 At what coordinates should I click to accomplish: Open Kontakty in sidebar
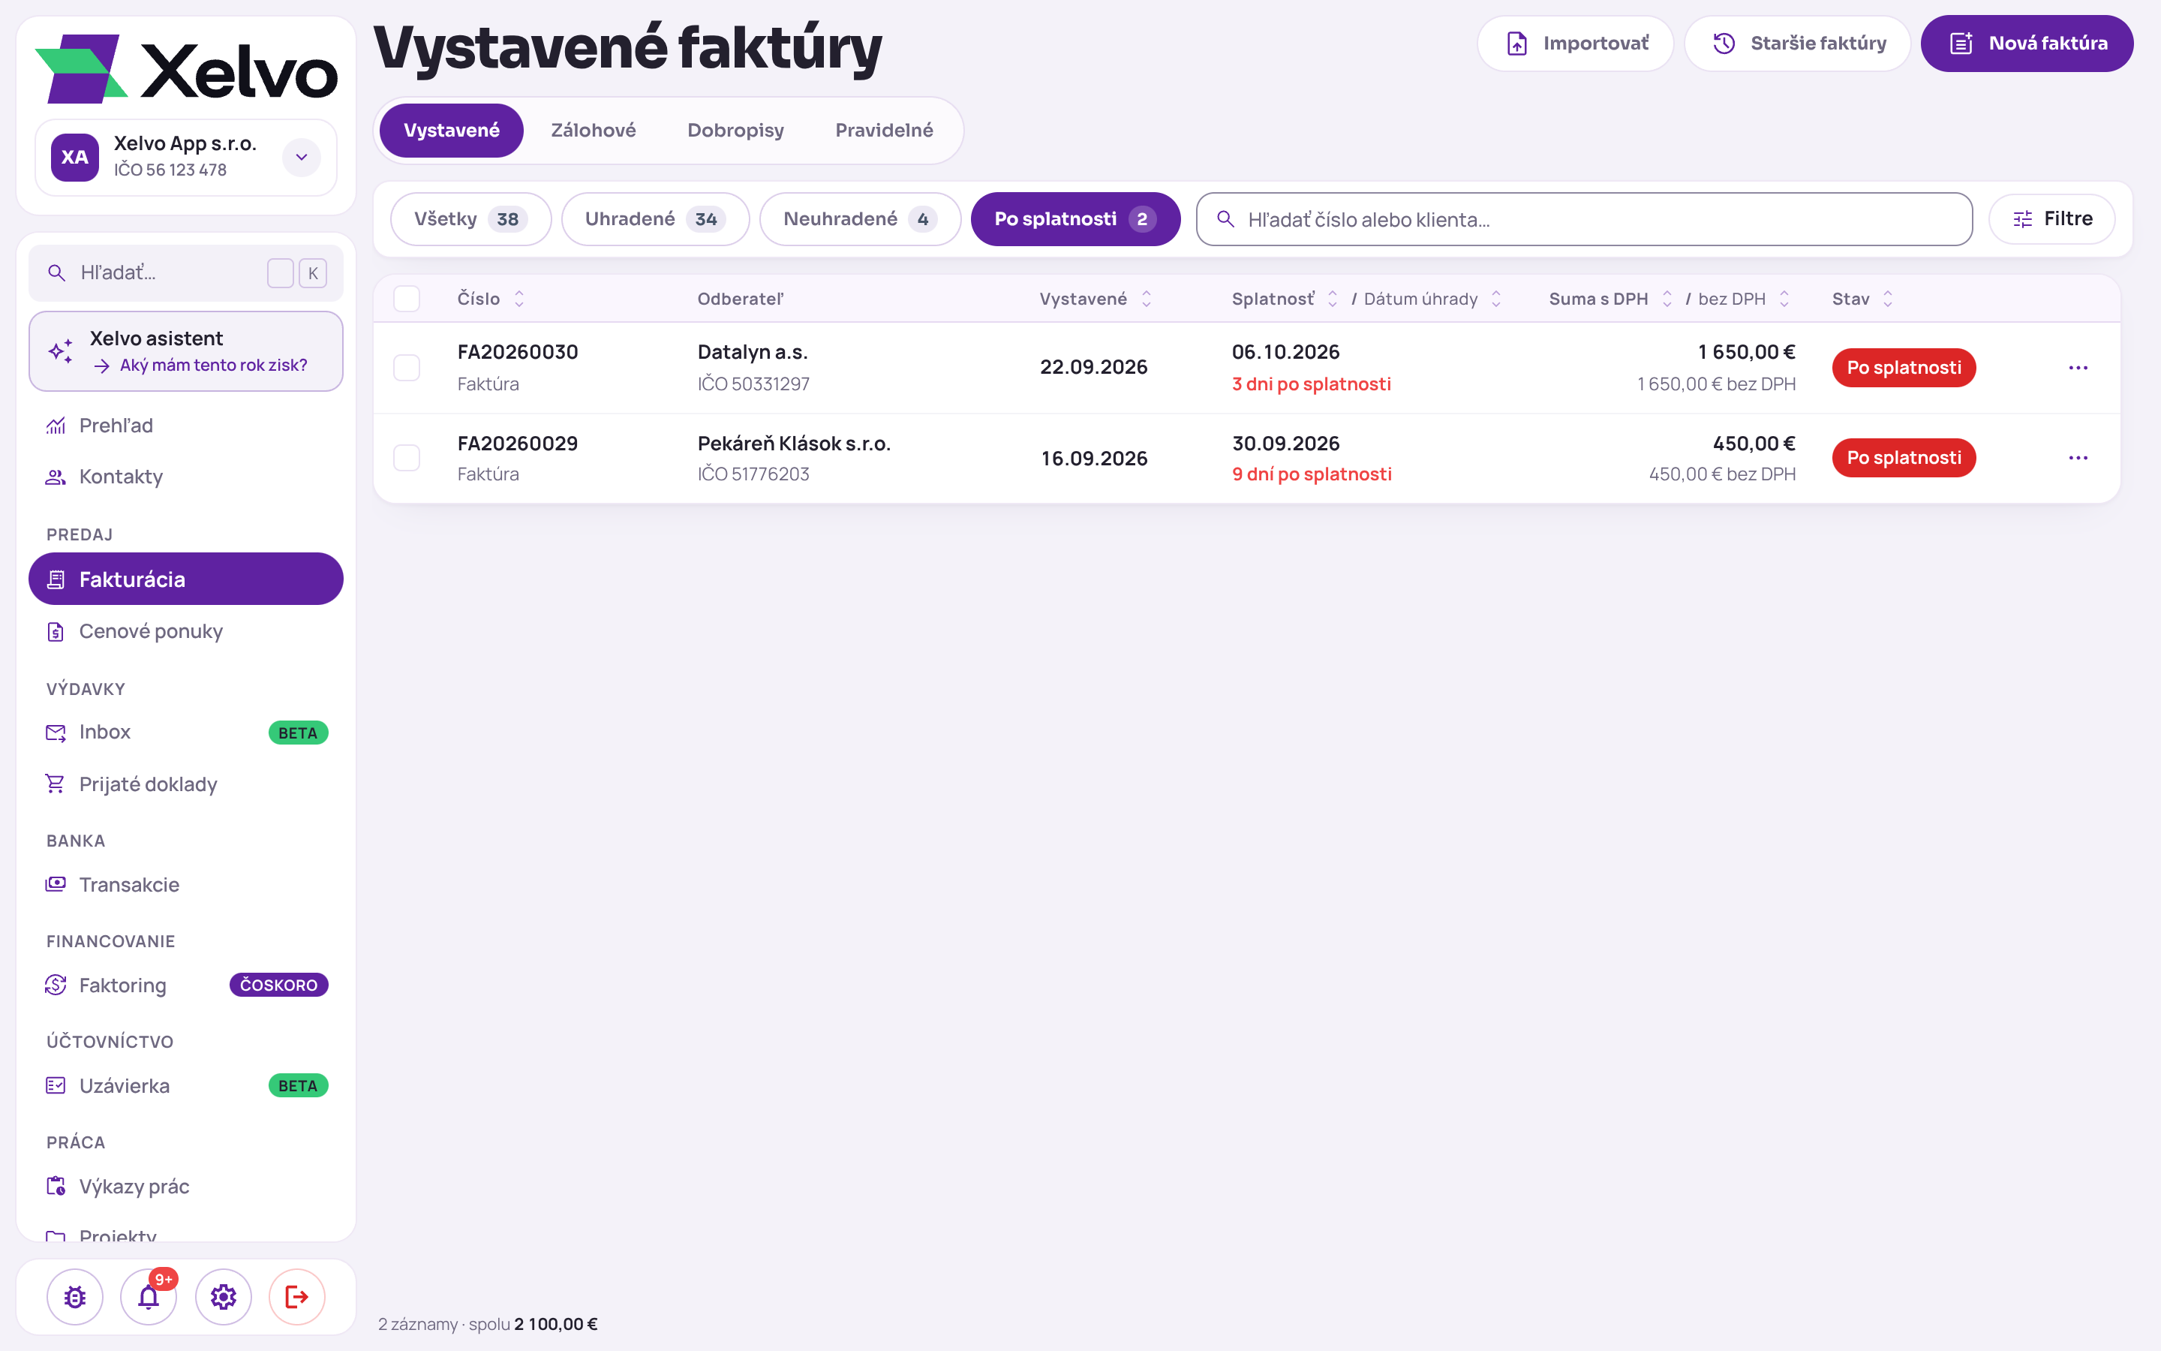[186, 477]
